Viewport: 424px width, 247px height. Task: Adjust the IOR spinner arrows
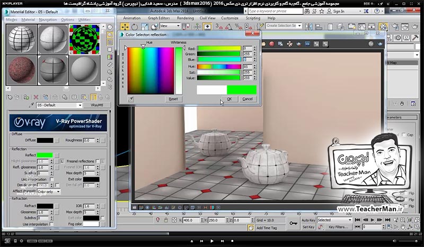[98, 206]
